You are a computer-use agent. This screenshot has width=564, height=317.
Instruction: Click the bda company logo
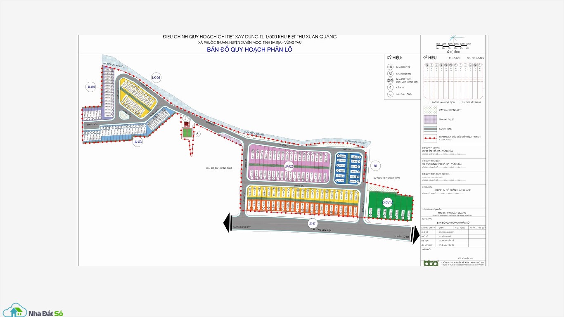[x=431, y=263]
